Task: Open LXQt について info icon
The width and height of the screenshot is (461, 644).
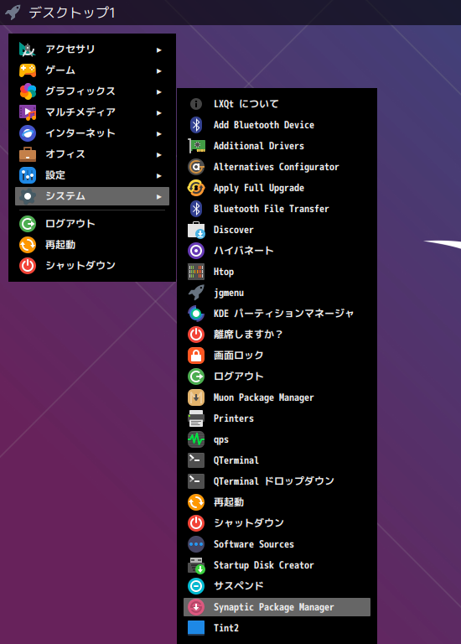Action: pyautogui.click(x=196, y=104)
